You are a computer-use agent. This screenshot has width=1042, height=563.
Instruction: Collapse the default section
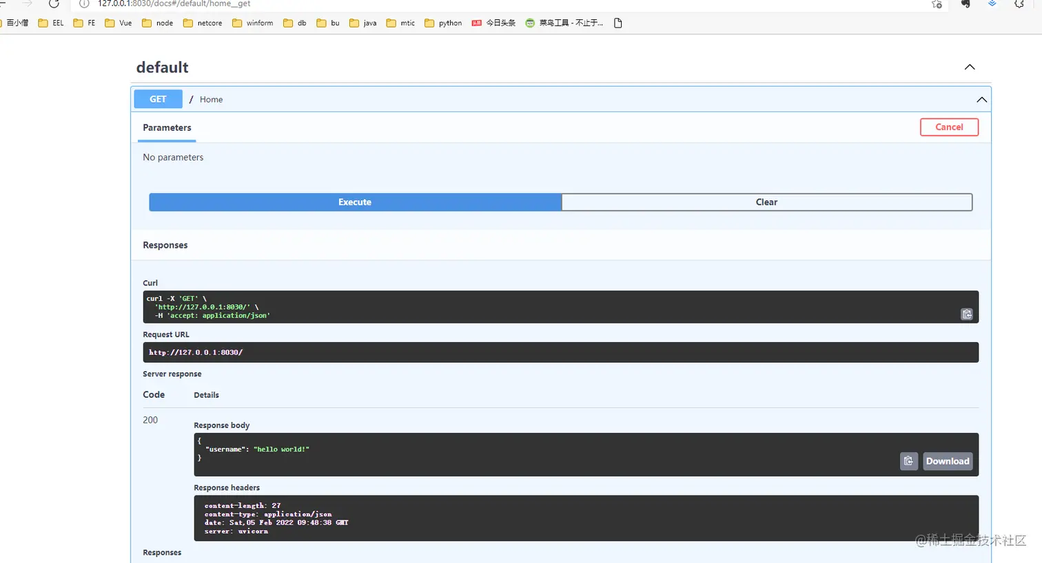[x=970, y=67]
